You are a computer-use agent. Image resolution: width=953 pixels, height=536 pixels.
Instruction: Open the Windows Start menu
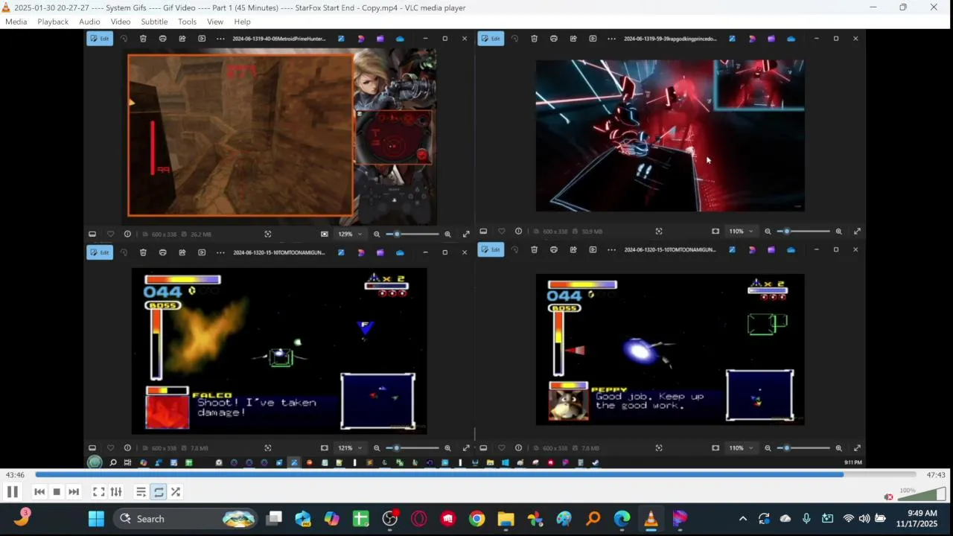tap(97, 519)
